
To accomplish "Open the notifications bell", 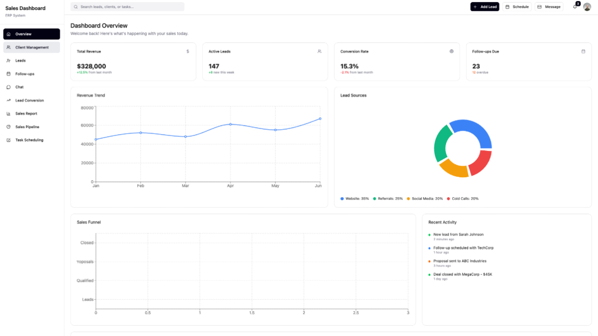I will click(x=575, y=6).
